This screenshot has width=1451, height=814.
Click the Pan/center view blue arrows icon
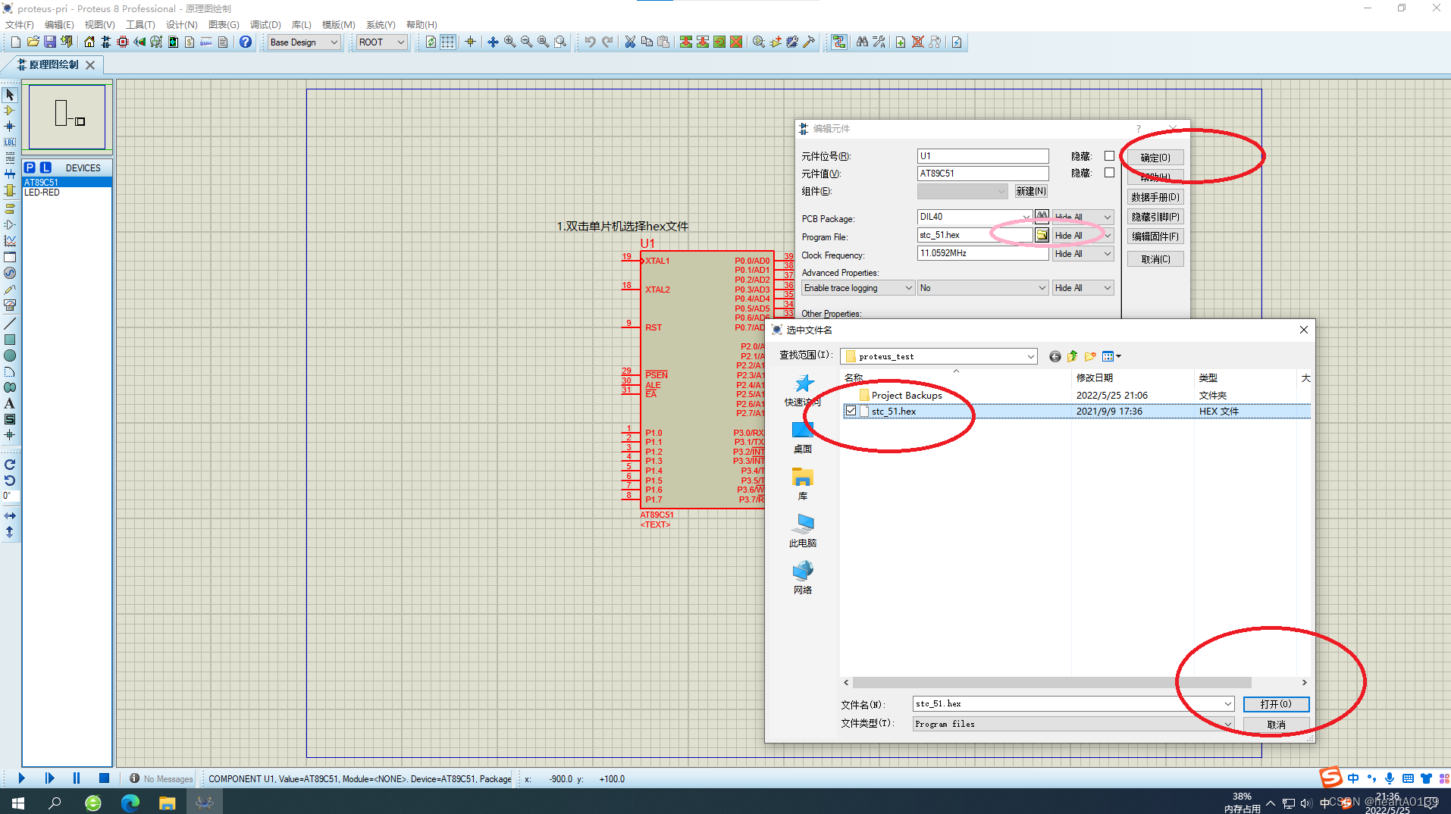[493, 42]
